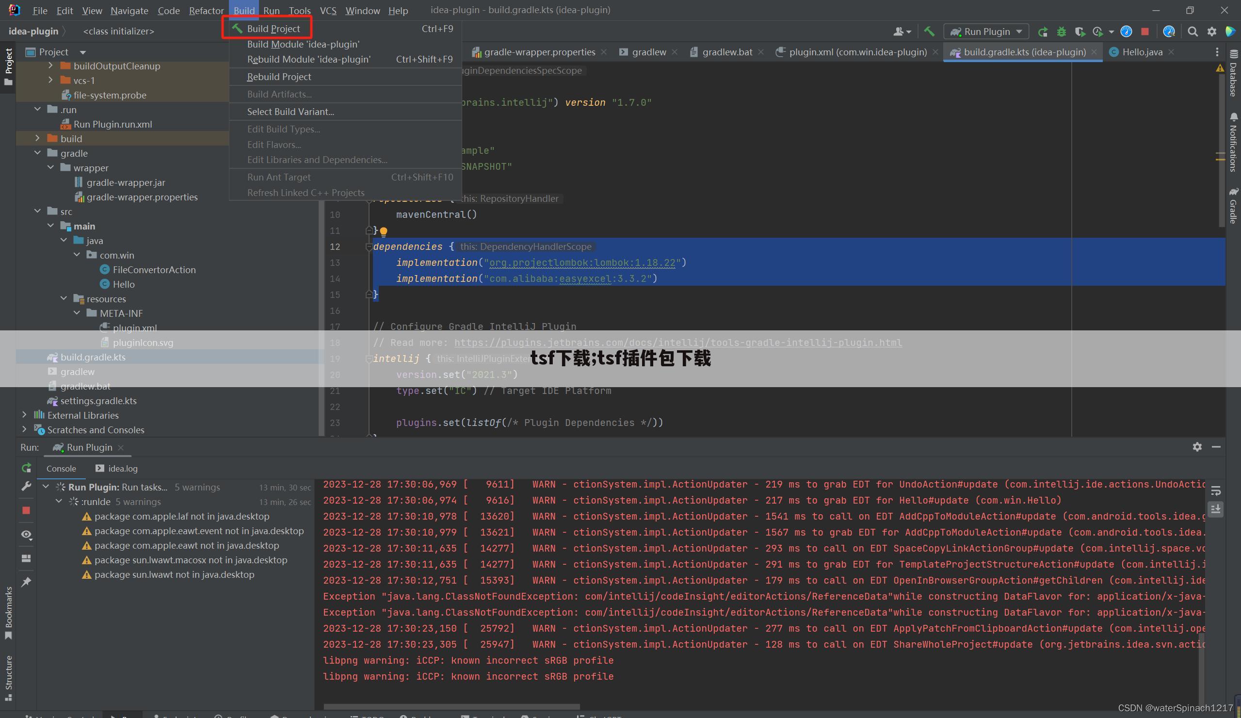1241x718 pixels.
Task: Expand Scratches and Consoles node
Action: tap(24, 429)
